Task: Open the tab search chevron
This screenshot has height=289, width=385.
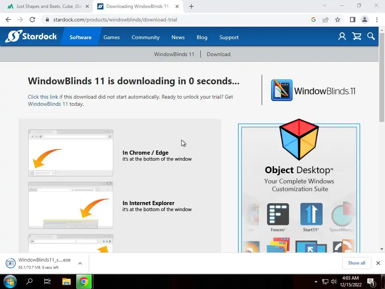Action: pos(324,5)
